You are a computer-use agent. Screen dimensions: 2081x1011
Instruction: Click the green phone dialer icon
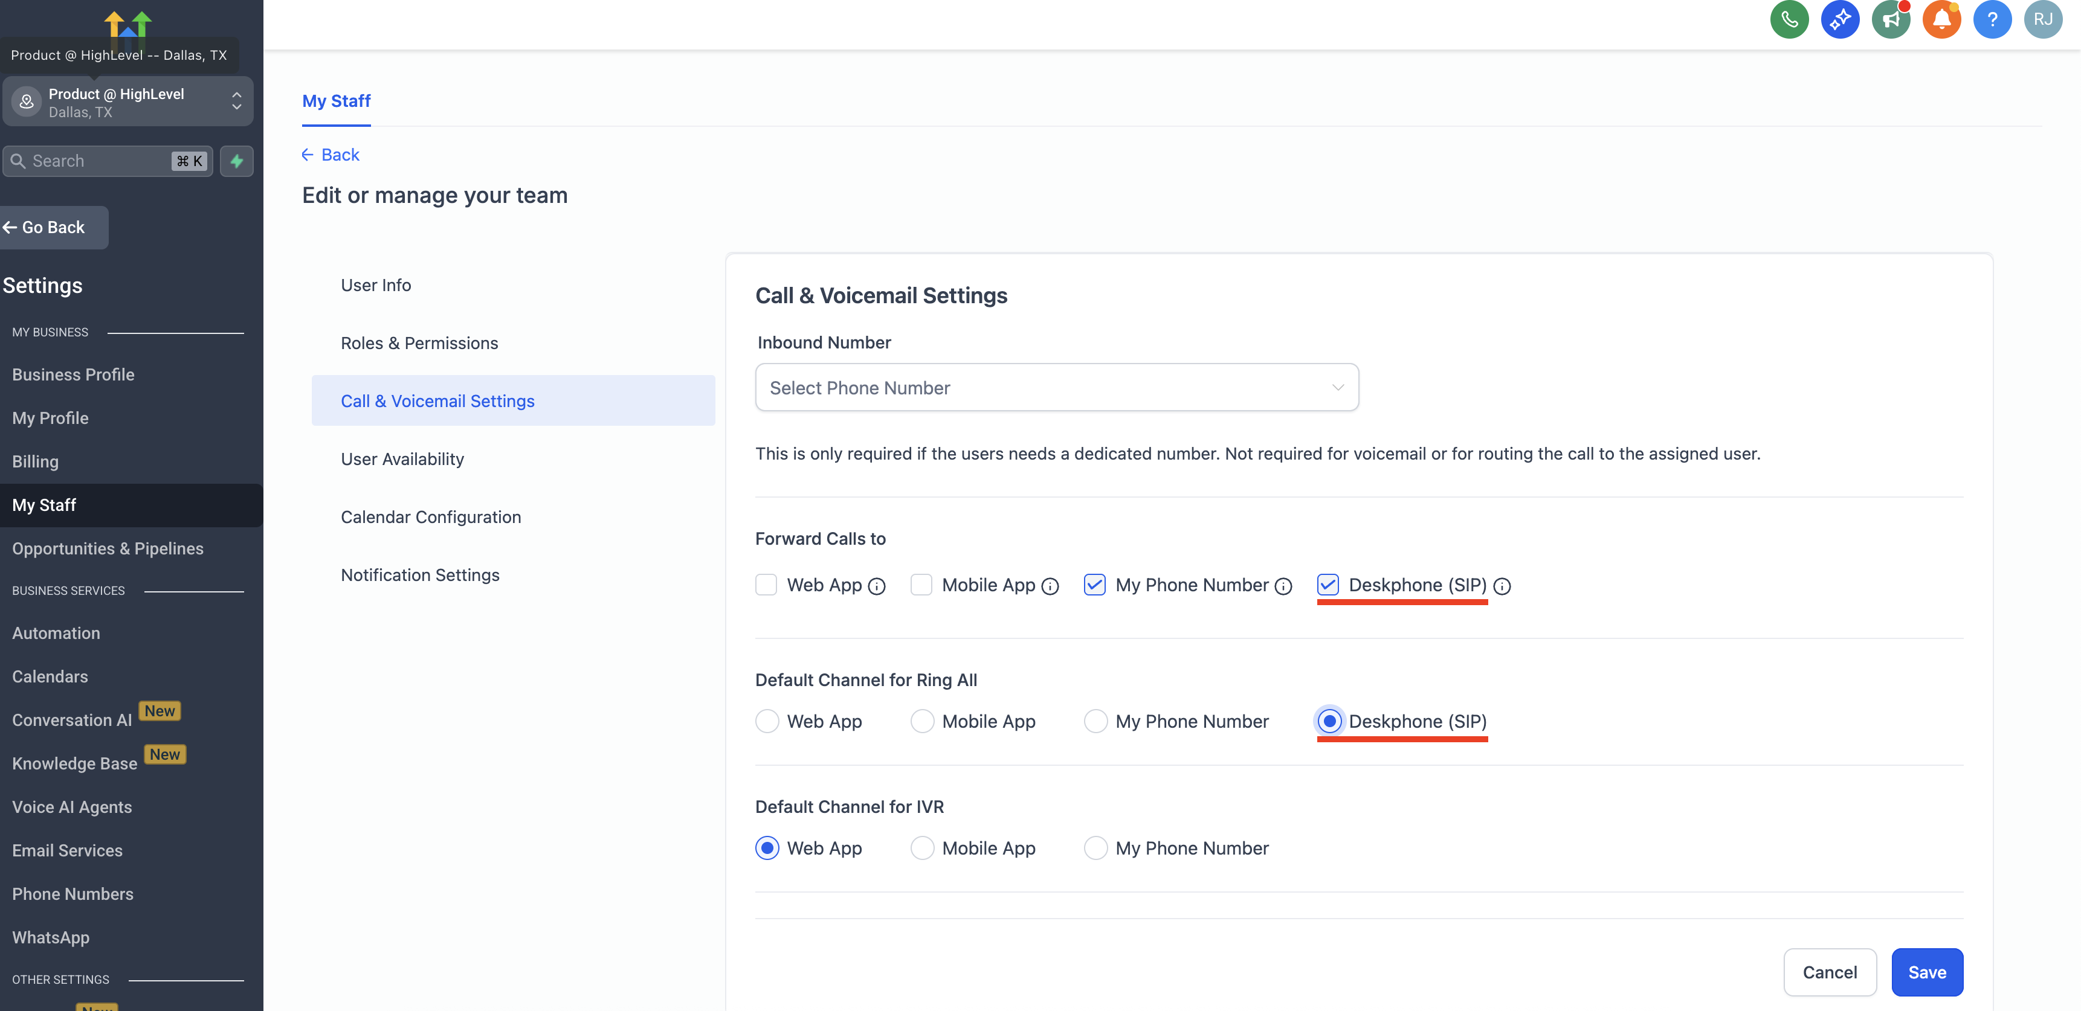click(1789, 19)
